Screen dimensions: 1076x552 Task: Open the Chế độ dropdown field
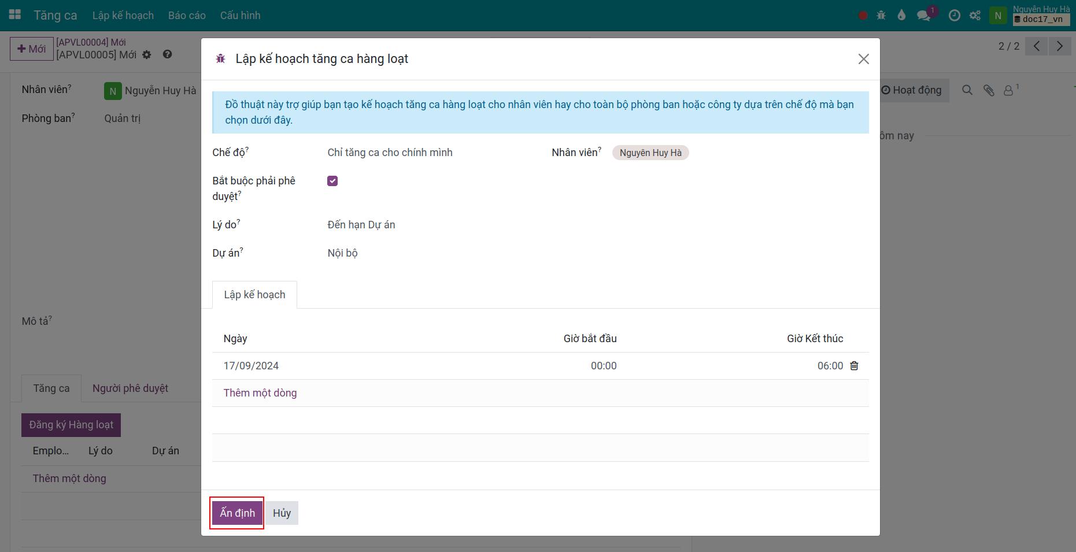(428, 153)
